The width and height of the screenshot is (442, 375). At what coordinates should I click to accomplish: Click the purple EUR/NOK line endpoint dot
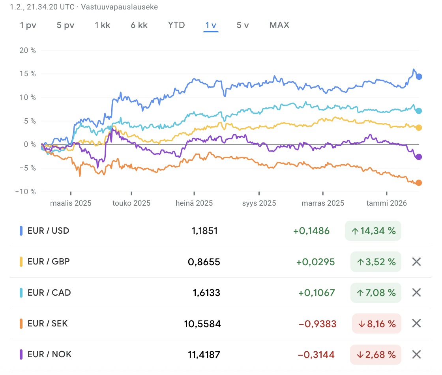[419, 157]
